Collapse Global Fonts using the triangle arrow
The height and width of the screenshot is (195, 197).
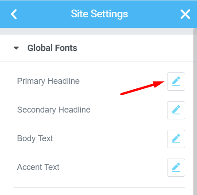pyautogui.click(x=16, y=48)
